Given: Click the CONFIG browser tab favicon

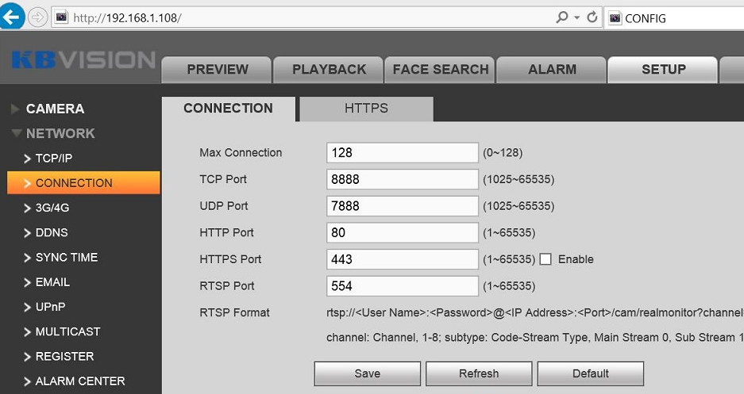Looking at the screenshot, I should 615,18.
